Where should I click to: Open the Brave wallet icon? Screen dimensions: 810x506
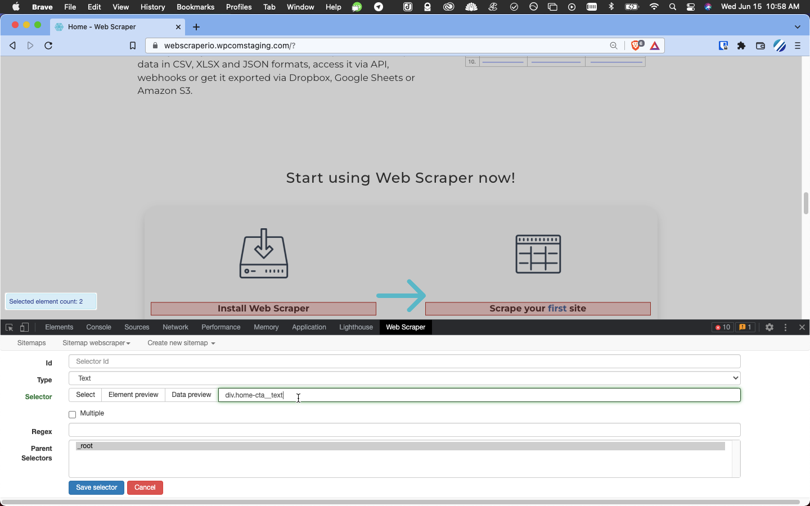pos(760,46)
